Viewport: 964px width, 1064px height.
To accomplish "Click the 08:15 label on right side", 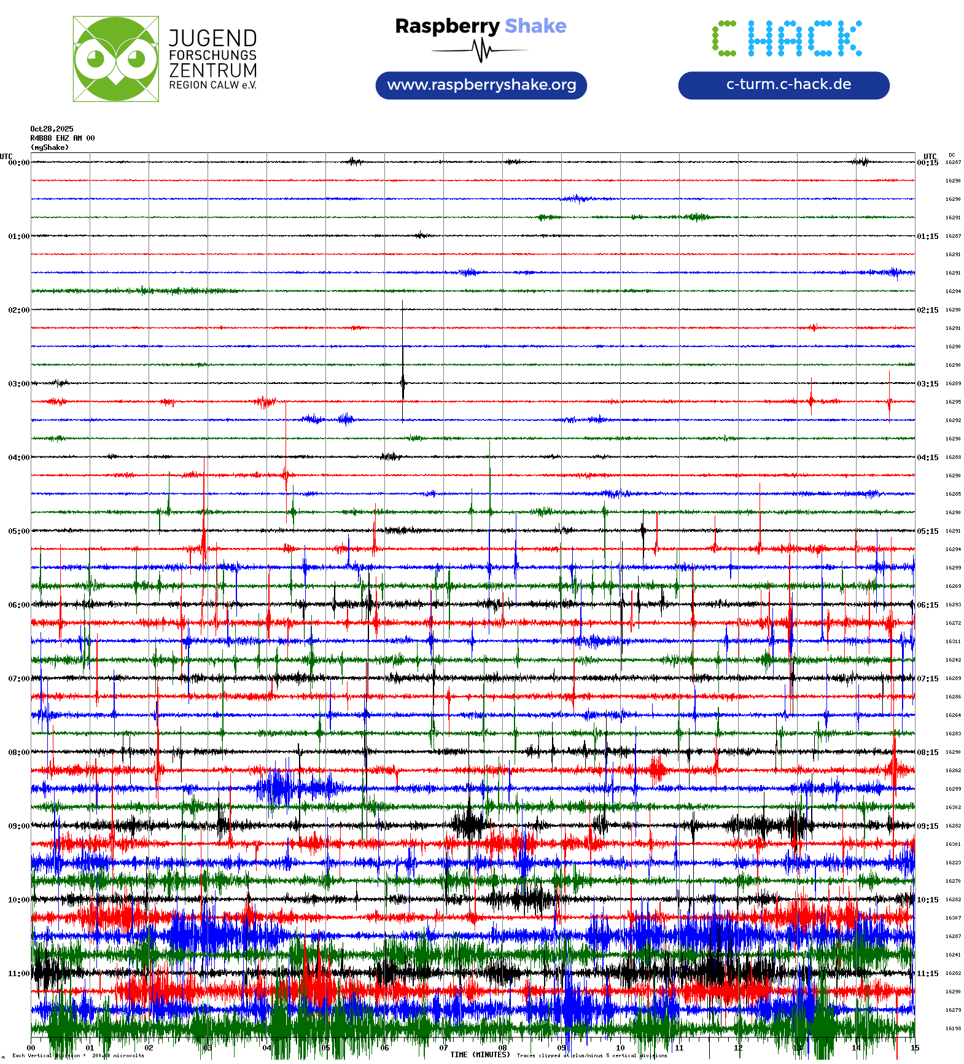I will point(927,753).
